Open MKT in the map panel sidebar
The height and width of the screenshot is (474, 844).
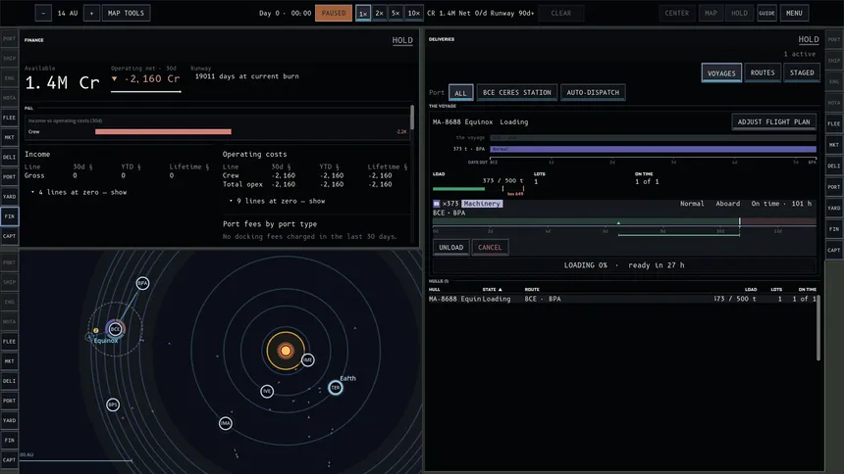[x=9, y=361]
